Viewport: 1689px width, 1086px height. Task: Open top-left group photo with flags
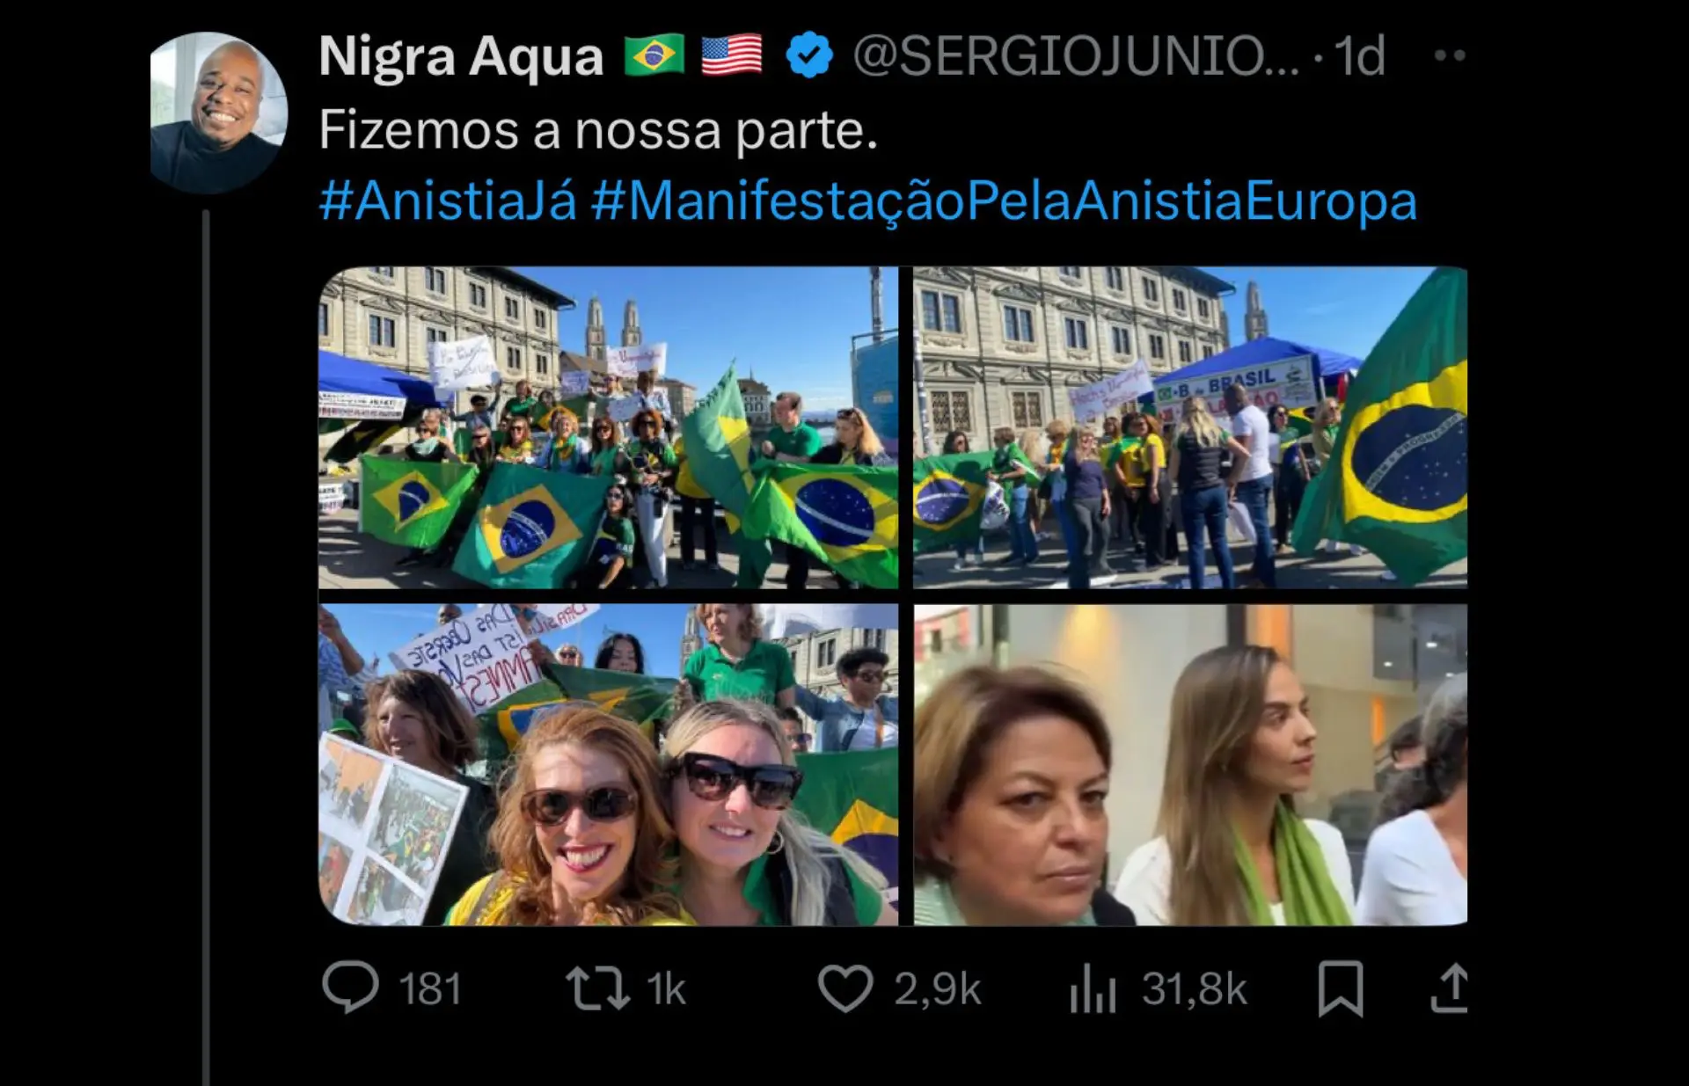(x=608, y=427)
